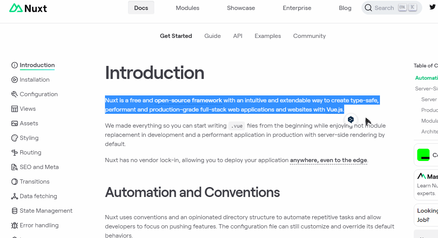Click the Routing signpost icon in the sidebar
This screenshot has width=438, height=238.
[15, 153]
